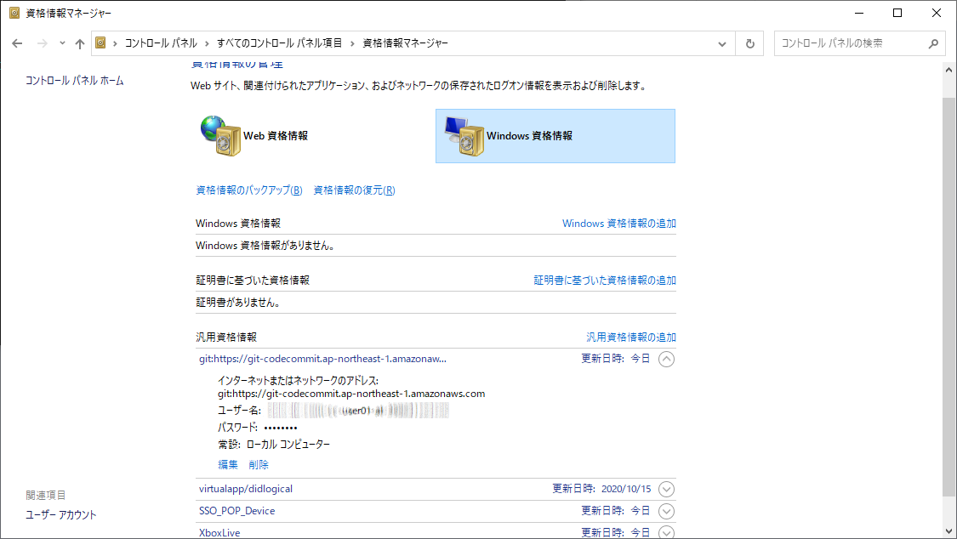The height and width of the screenshot is (539, 957).
Task: Refresh the control panel page
Action: point(750,44)
